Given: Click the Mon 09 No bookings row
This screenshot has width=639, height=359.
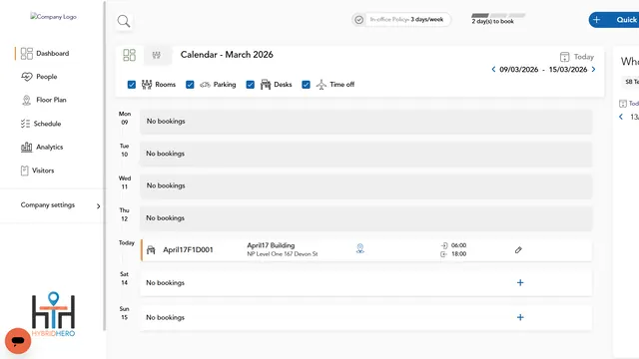Looking at the screenshot, I should tap(366, 122).
